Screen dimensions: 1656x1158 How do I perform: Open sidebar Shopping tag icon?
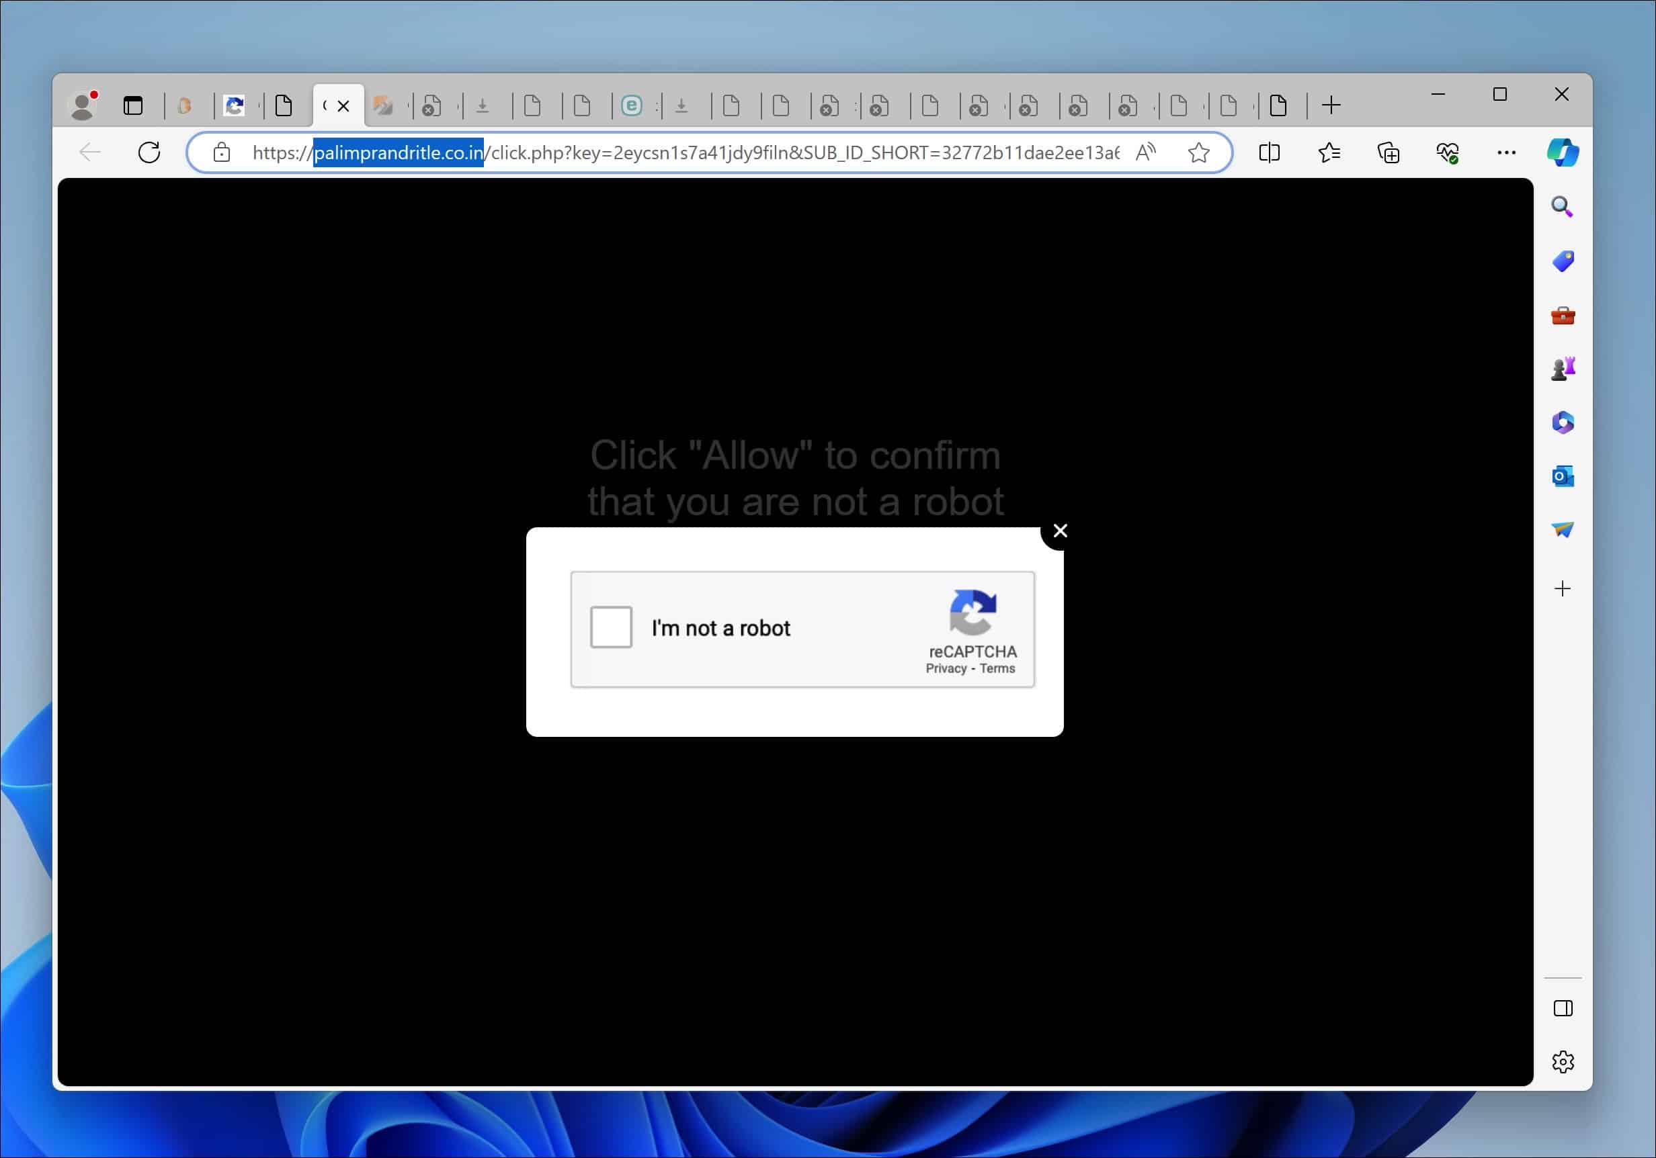point(1562,261)
